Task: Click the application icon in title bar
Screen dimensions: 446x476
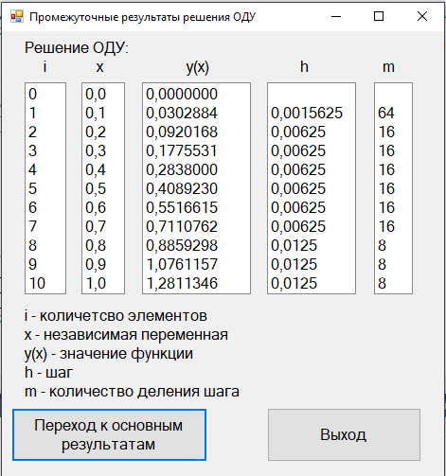Action: (x=17, y=17)
